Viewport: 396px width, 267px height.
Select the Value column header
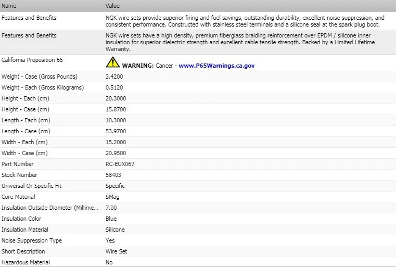click(x=112, y=6)
